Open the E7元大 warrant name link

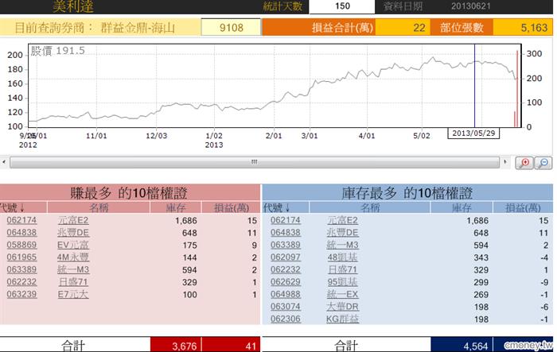click(73, 294)
